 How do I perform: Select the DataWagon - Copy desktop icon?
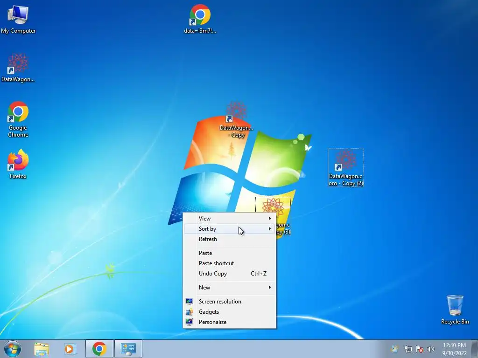(x=236, y=119)
